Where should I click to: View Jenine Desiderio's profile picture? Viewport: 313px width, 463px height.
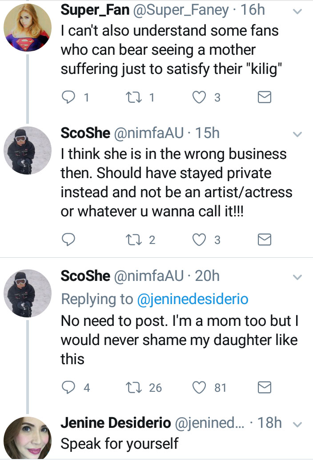click(27, 437)
